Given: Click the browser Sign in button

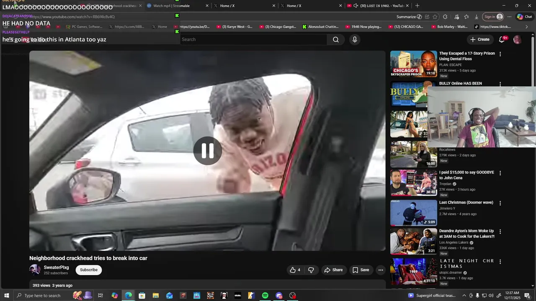Looking at the screenshot, I should tap(493, 17).
